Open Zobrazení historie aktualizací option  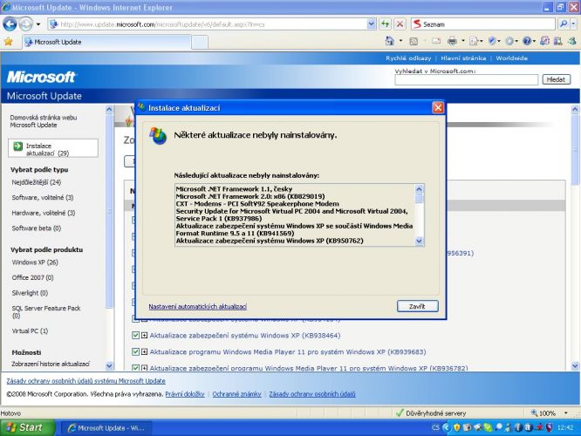pos(51,364)
